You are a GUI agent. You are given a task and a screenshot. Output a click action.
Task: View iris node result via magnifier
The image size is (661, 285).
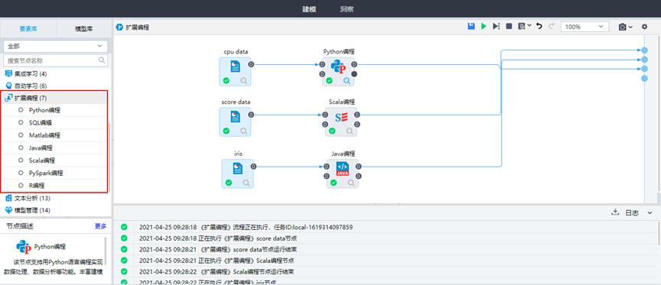(246, 183)
